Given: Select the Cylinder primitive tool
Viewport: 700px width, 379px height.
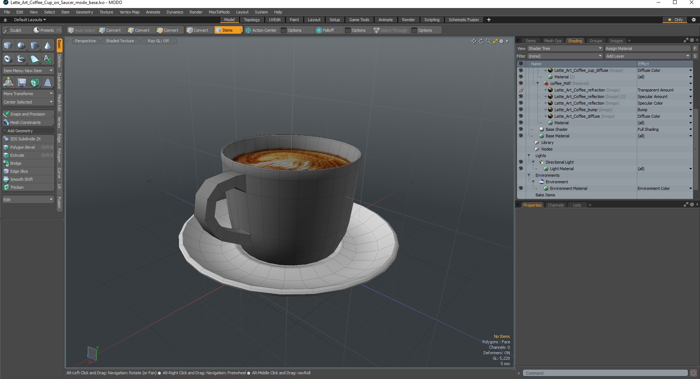Looking at the screenshot, I should (34, 46).
